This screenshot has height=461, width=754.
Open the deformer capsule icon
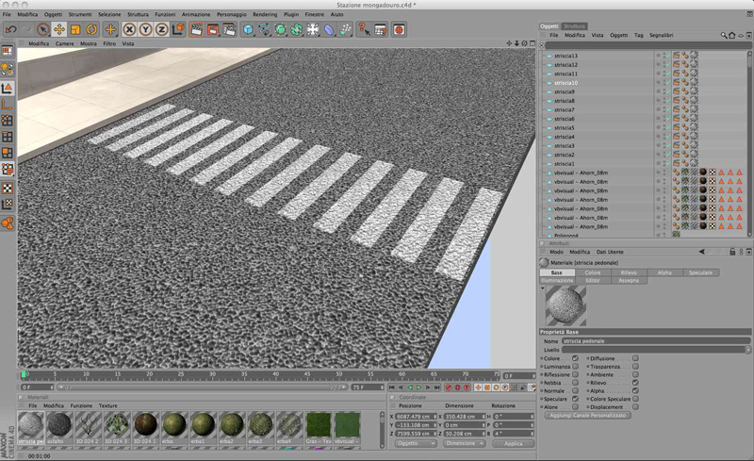(x=329, y=30)
